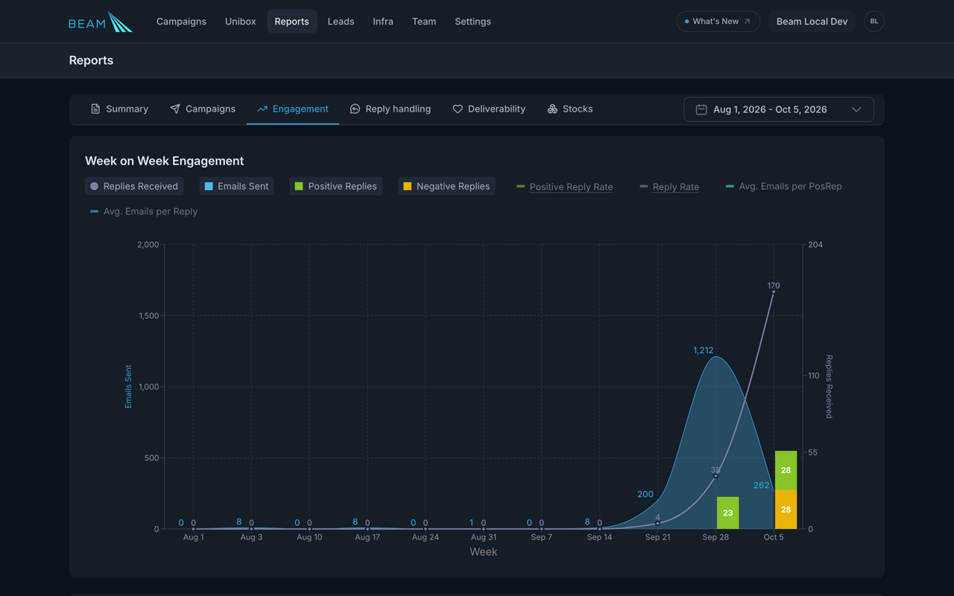This screenshot has height=596, width=954.
Task: Switch to the Reply handling tab
Action: (391, 109)
